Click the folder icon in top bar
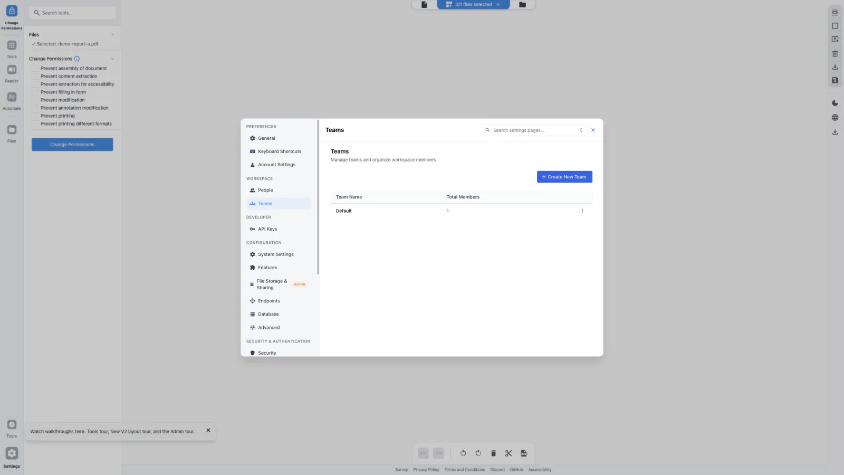The height and width of the screenshot is (475, 844). pyautogui.click(x=522, y=5)
